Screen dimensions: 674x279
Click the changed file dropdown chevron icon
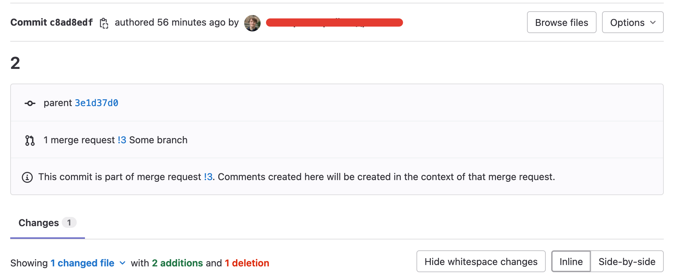tap(122, 263)
